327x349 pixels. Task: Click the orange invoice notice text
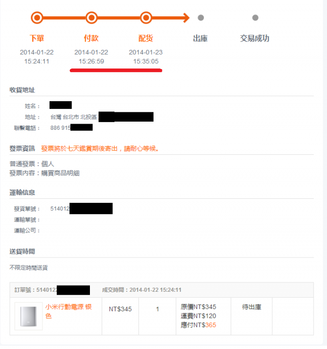click(100, 149)
